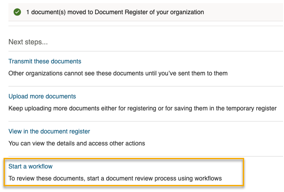Open the Transmit these documents link
284x192 pixels.
pos(45,61)
